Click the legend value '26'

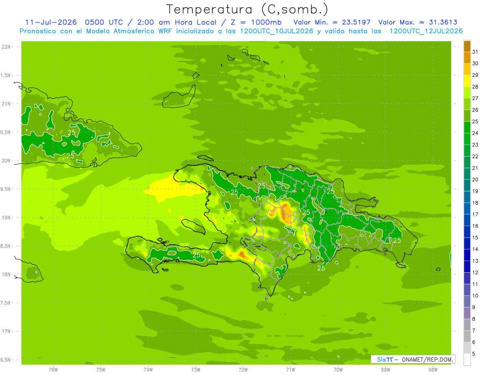click(x=475, y=110)
